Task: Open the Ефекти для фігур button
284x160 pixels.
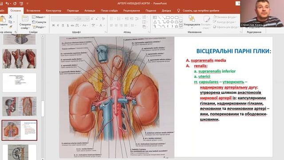Action: (x=225, y=27)
